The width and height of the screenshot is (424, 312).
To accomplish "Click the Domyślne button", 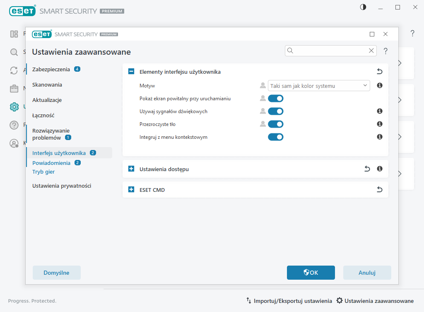I will tap(56, 273).
